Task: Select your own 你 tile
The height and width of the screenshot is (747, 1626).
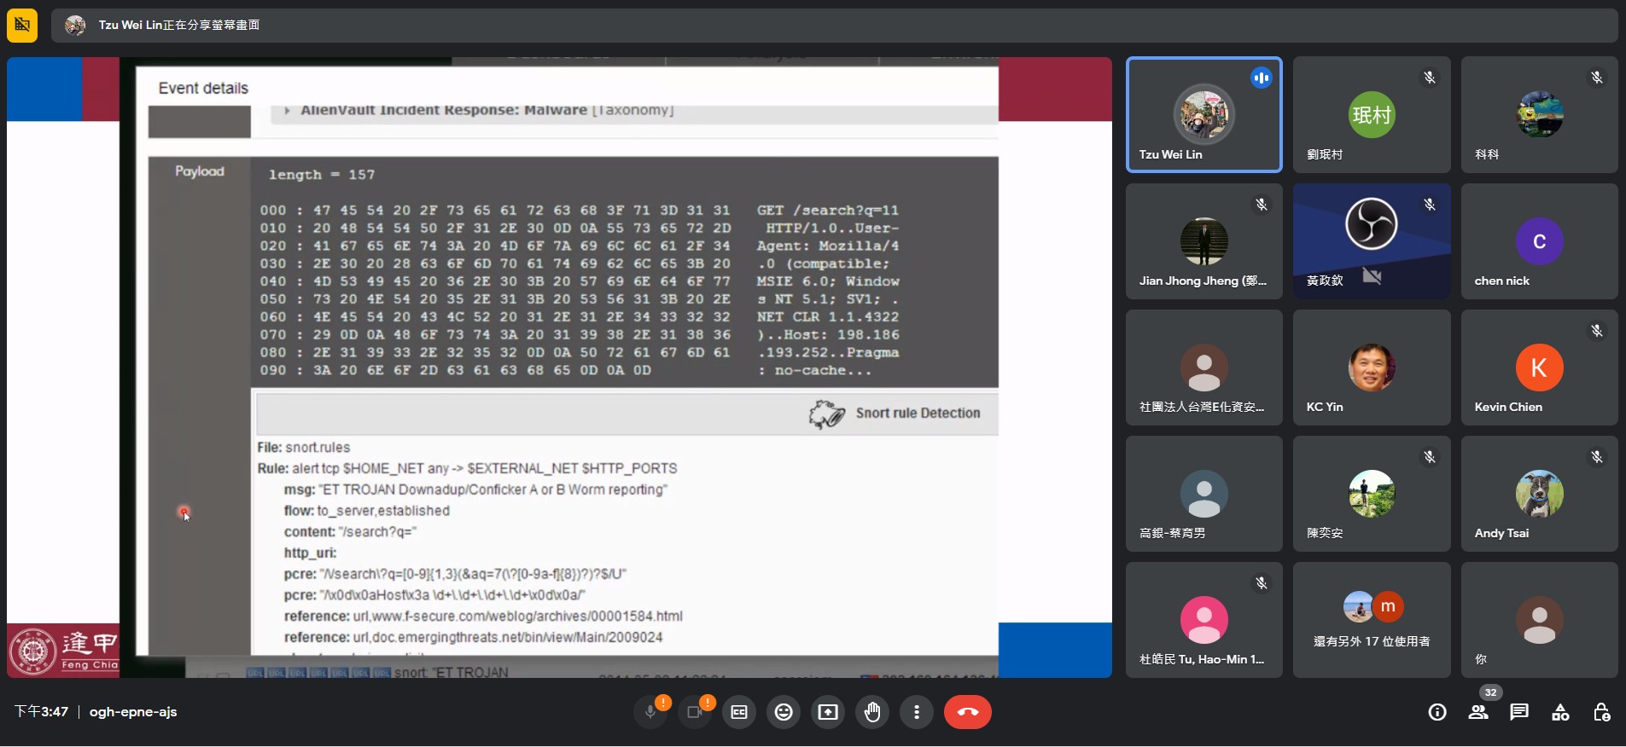Action: (1539, 620)
